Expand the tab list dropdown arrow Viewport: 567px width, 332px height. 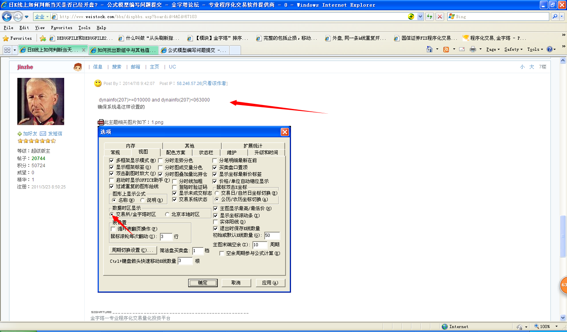[x=15, y=50]
